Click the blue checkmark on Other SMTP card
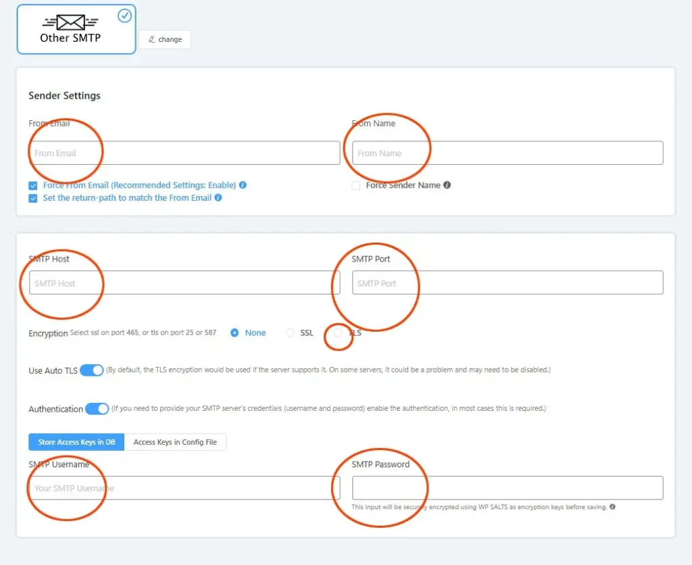Screen dimensions: 692x565 (x=125, y=16)
